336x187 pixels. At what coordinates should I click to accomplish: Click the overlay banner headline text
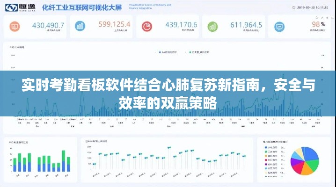[168, 94]
